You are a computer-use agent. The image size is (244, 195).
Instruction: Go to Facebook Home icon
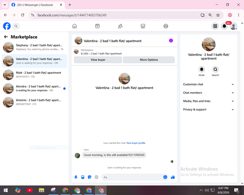click(x=75, y=26)
